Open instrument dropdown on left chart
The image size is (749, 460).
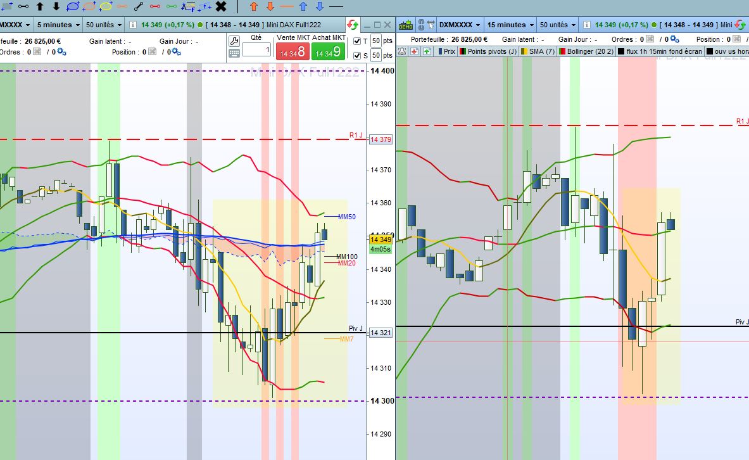tap(16, 25)
